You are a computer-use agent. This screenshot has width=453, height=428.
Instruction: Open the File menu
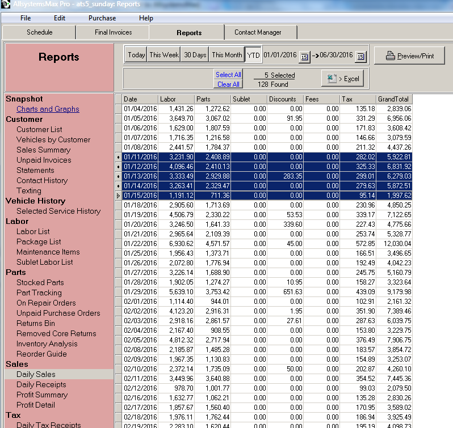tap(26, 18)
